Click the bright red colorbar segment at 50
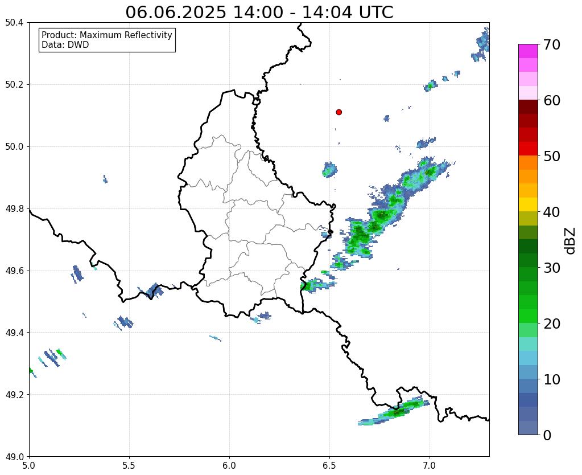Image resolution: width=582 pixels, height=475 pixels. point(528,149)
